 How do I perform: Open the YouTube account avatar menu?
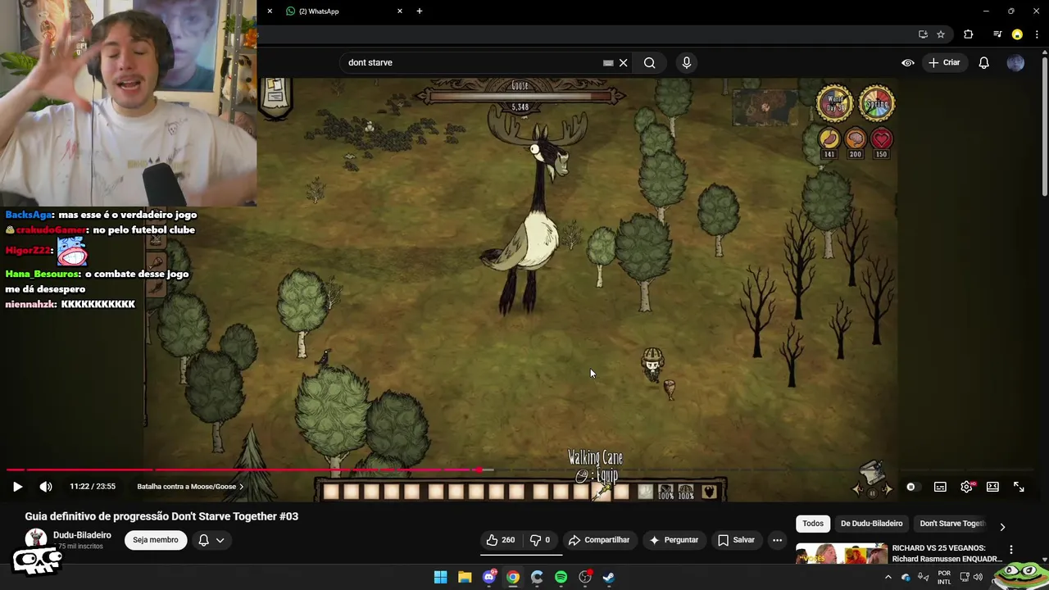(1015, 62)
